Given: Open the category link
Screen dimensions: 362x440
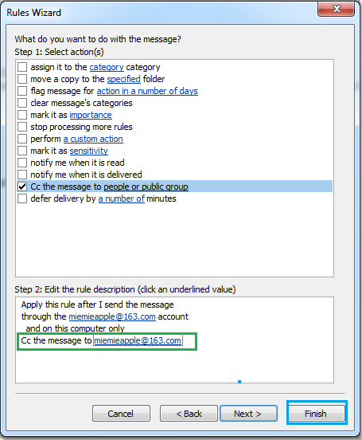Looking at the screenshot, I should [107, 67].
